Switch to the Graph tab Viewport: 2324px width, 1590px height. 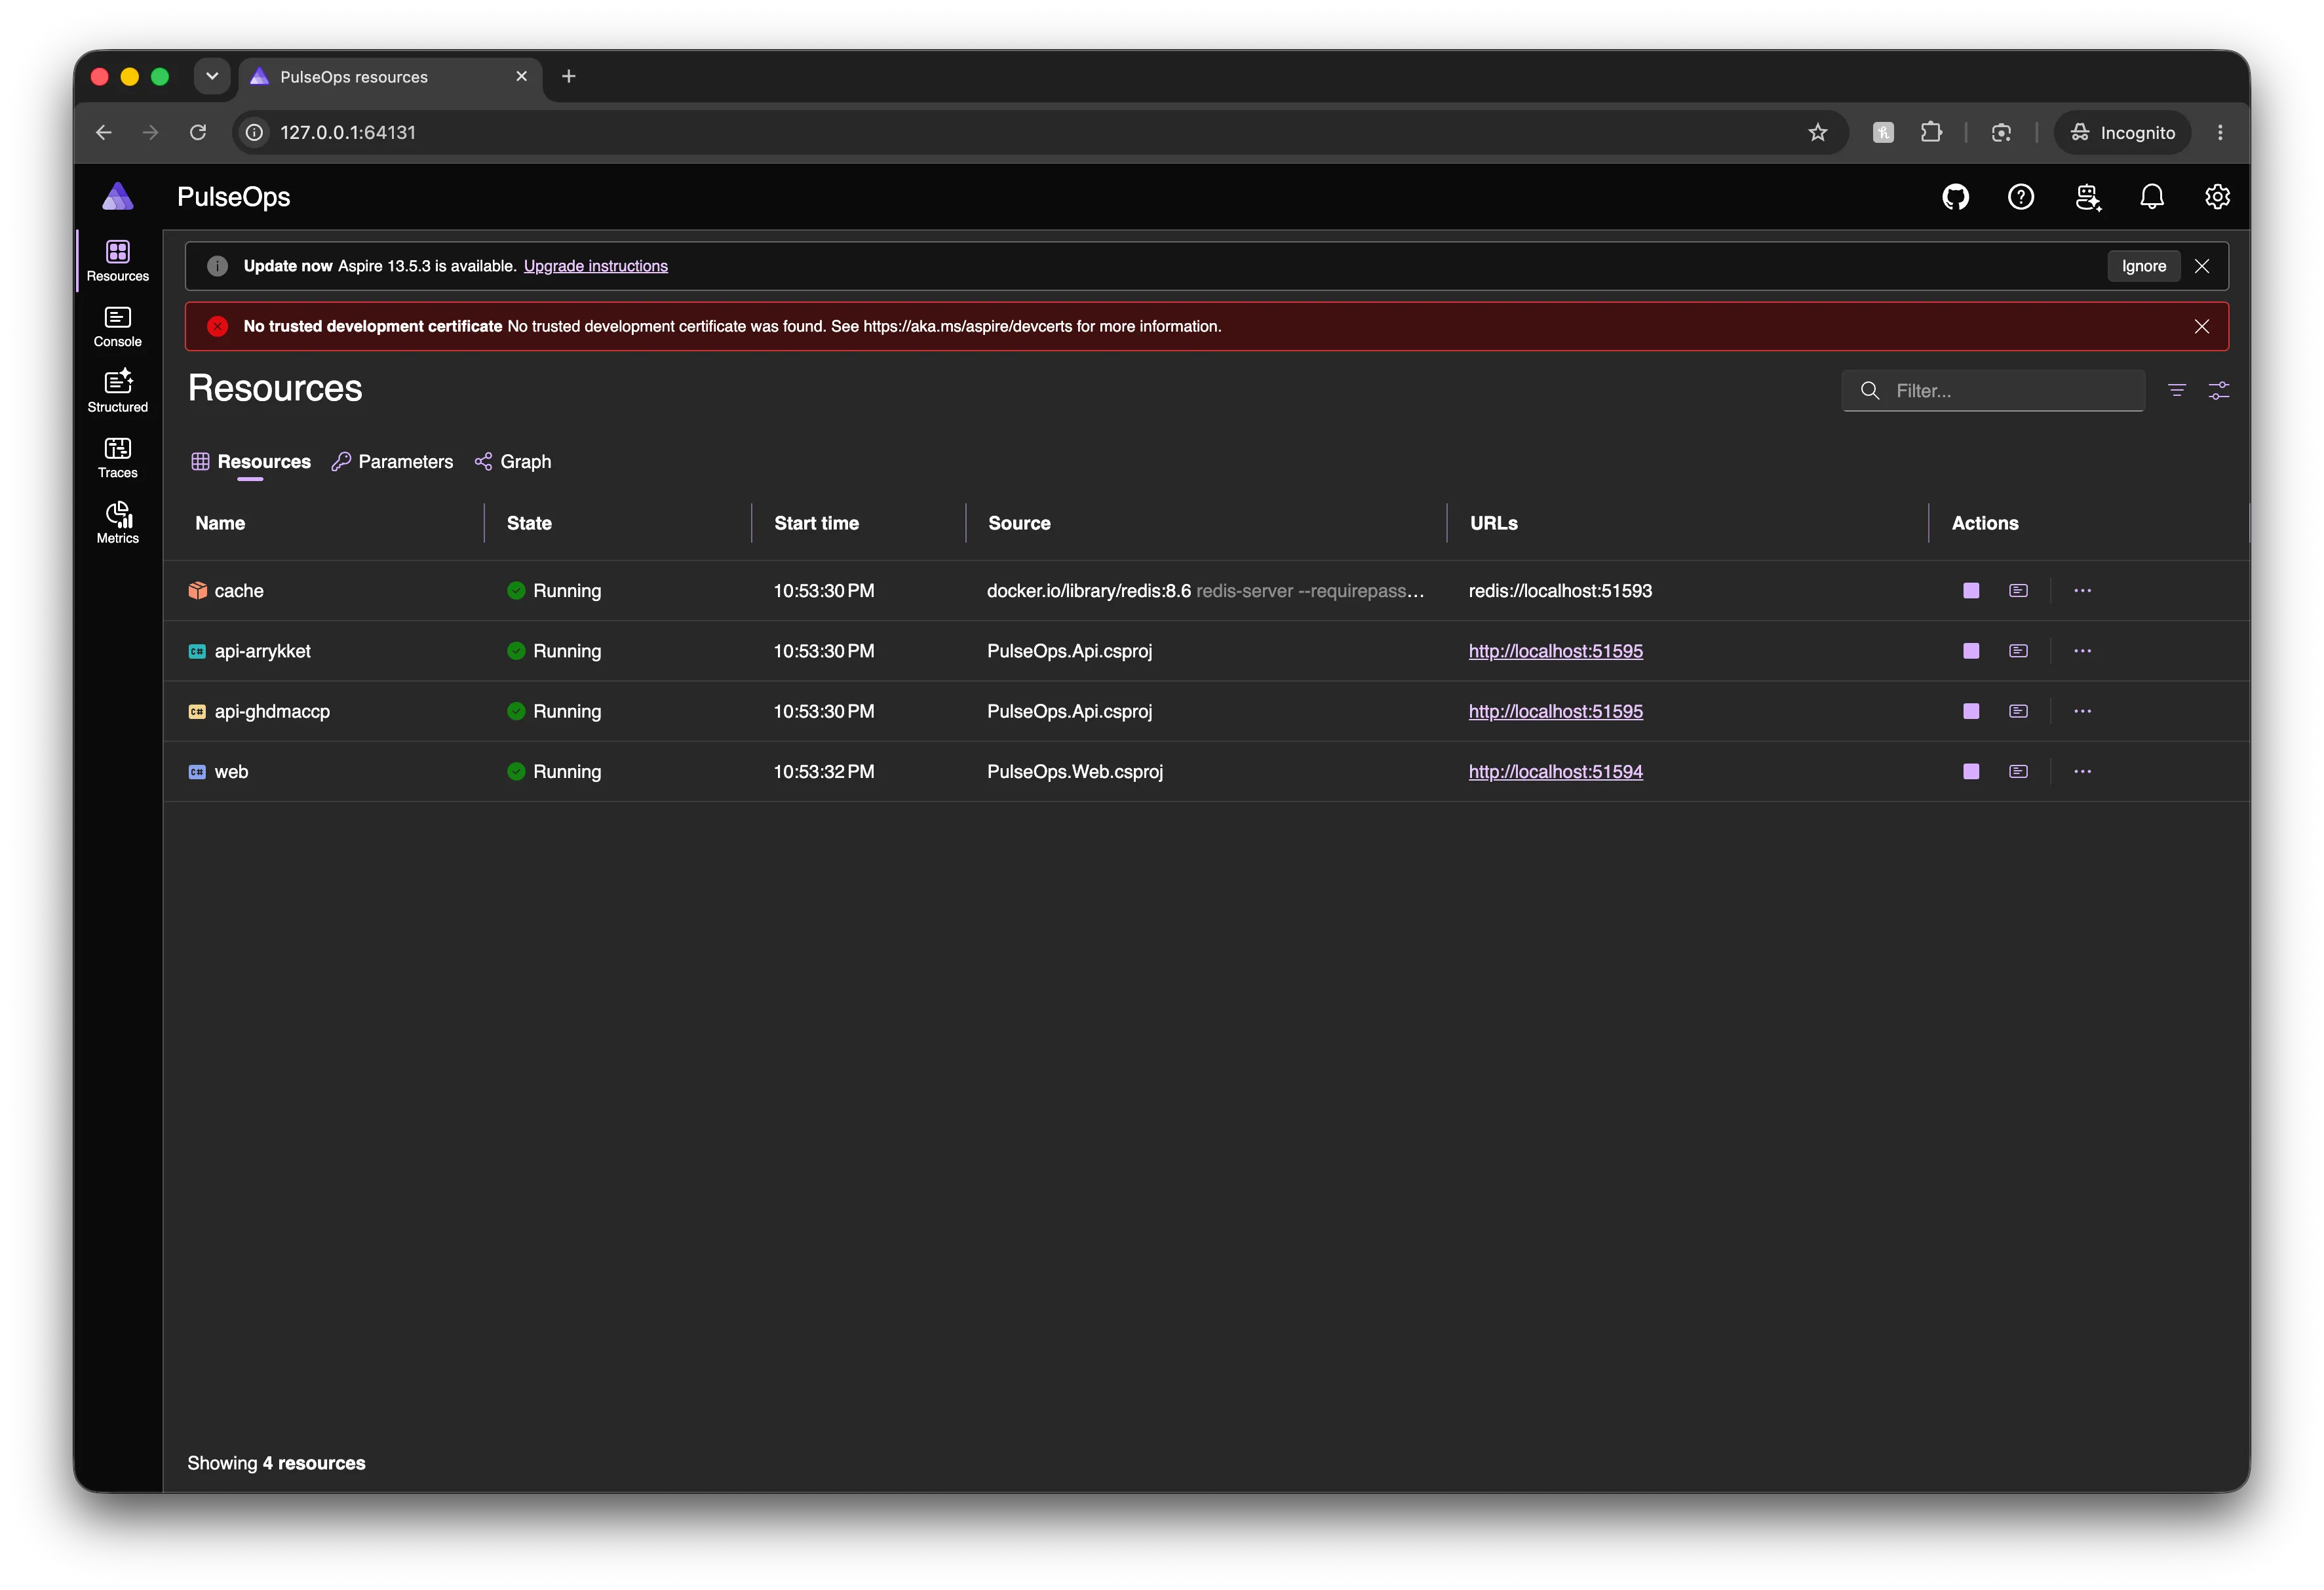point(513,462)
